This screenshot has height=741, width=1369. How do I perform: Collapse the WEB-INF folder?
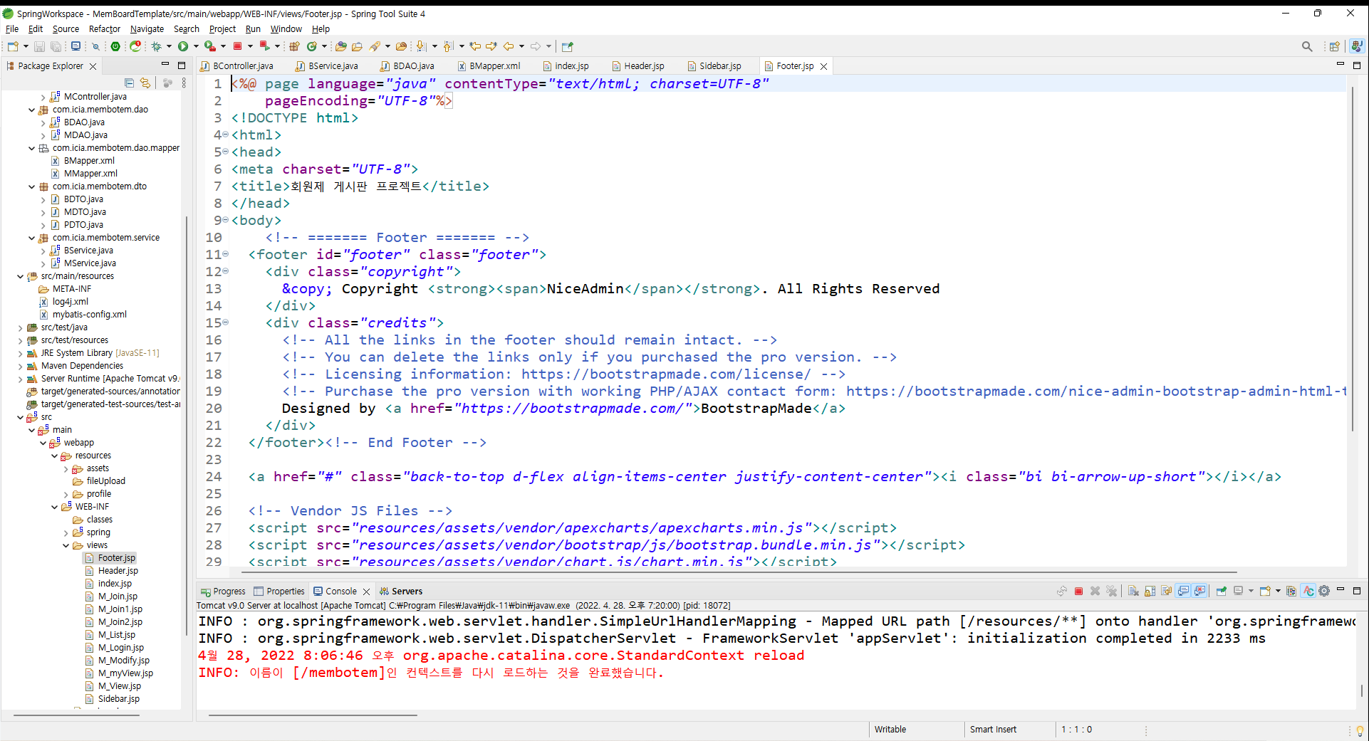coord(54,507)
